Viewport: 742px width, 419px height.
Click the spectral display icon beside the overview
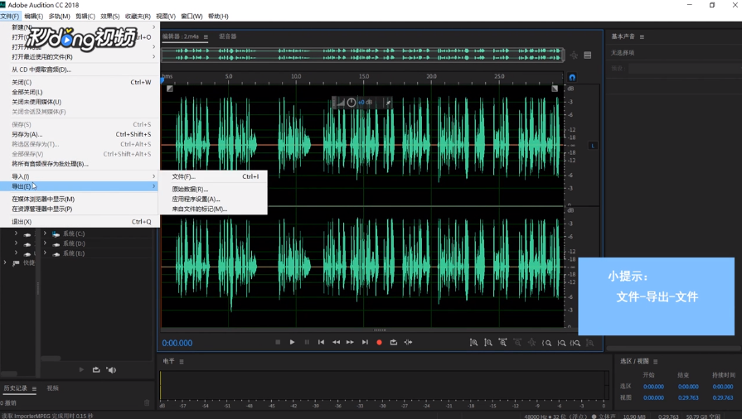(587, 55)
